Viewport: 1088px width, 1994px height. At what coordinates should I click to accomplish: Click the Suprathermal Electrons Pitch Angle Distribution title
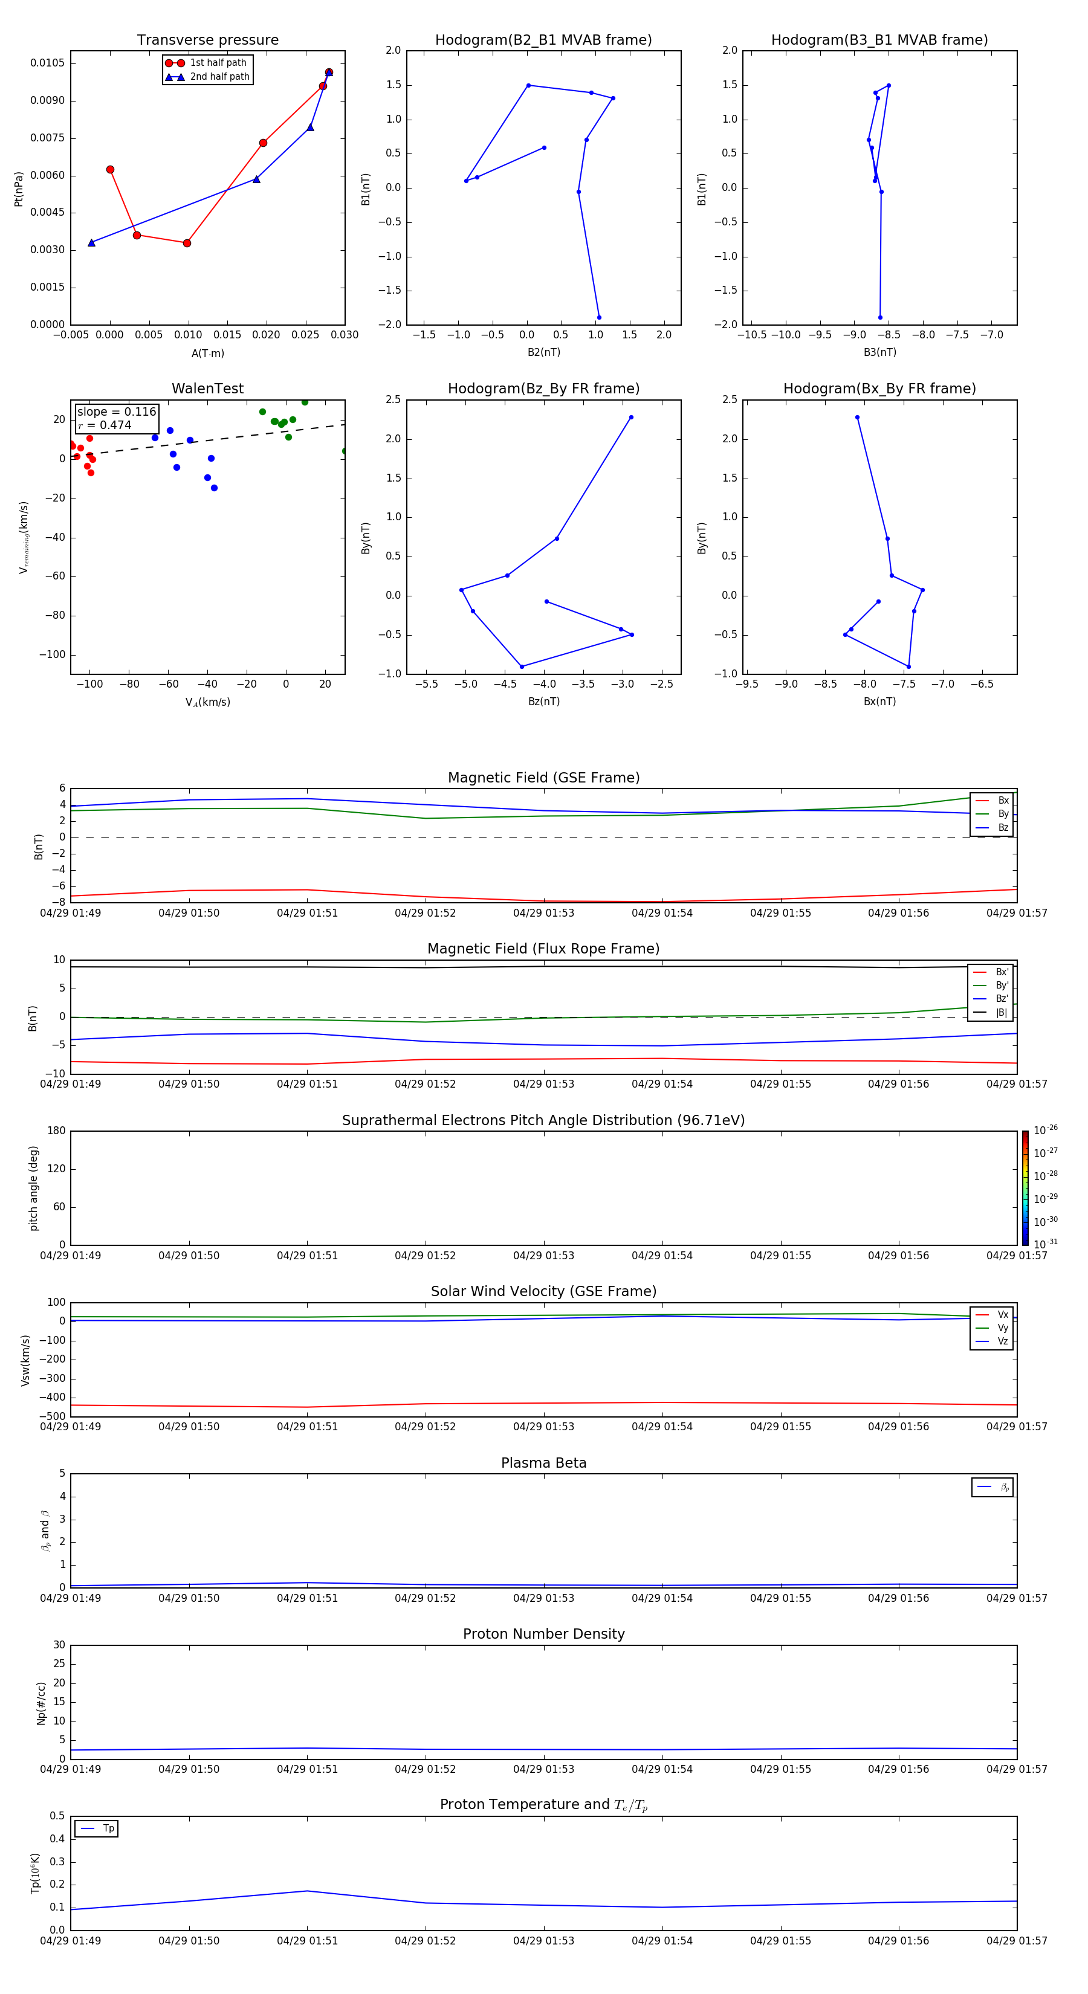[543, 1121]
